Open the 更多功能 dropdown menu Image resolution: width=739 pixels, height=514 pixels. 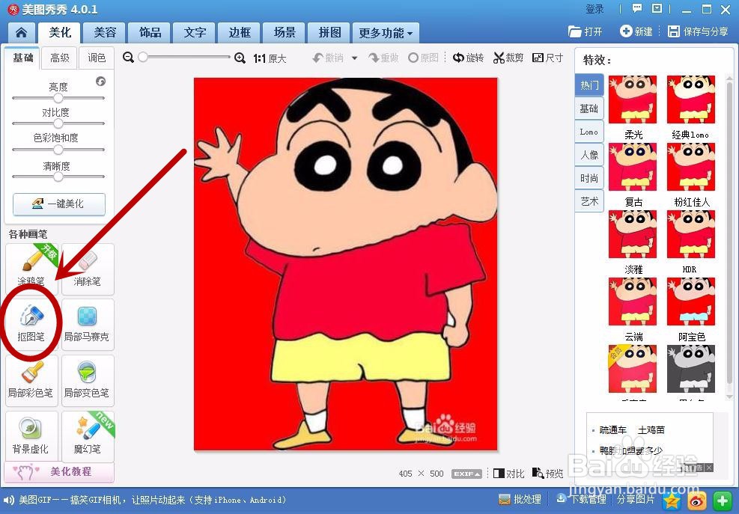pos(386,33)
